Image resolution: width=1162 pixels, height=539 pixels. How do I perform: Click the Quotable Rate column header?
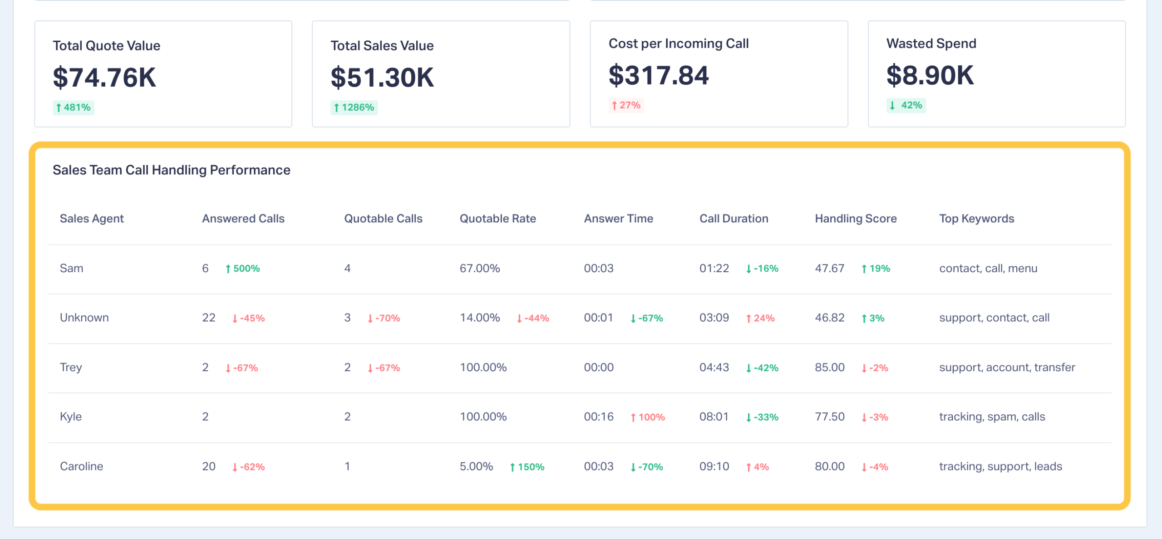(497, 219)
